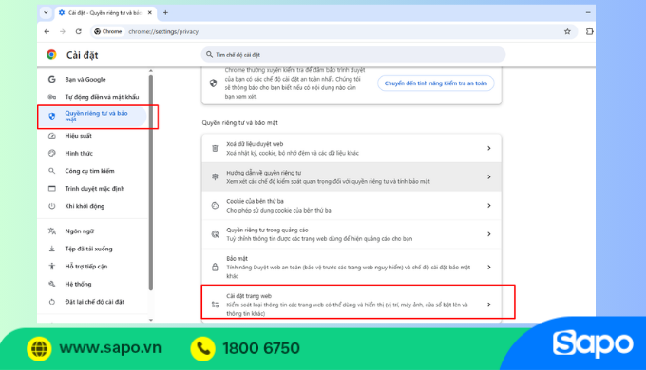
Task: Open Đặt lại chế độ cài đặt
Action: point(93,302)
